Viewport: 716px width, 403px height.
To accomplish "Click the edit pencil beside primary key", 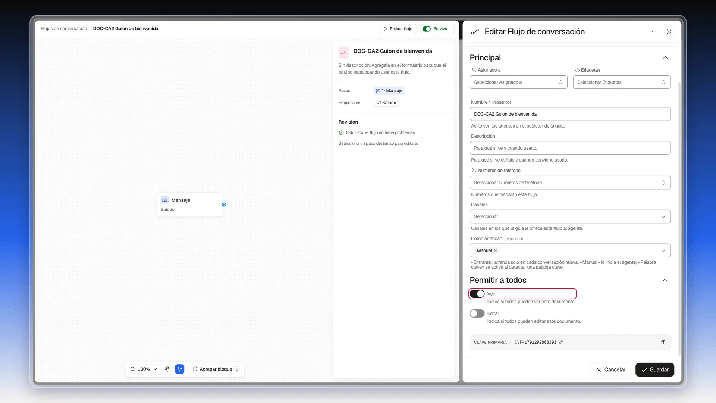I will 561,342.
